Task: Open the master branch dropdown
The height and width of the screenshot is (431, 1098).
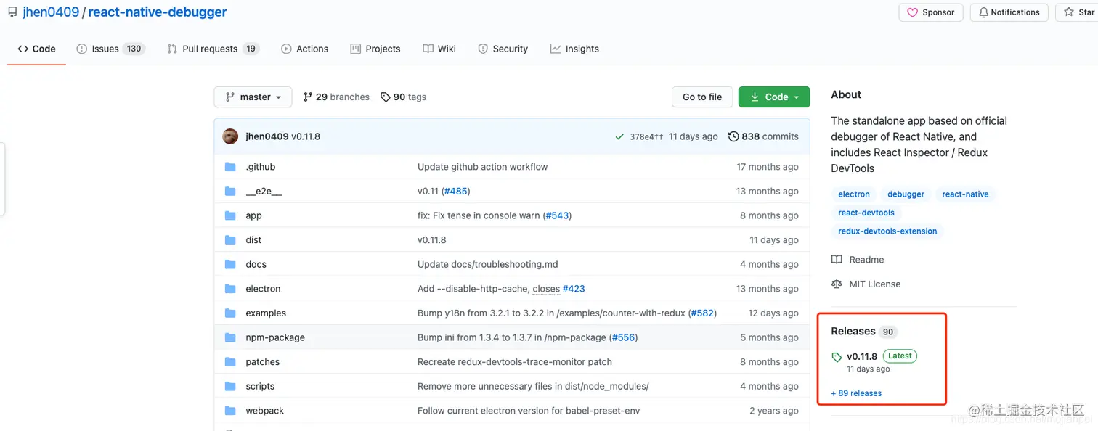Action: click(253, 97)
